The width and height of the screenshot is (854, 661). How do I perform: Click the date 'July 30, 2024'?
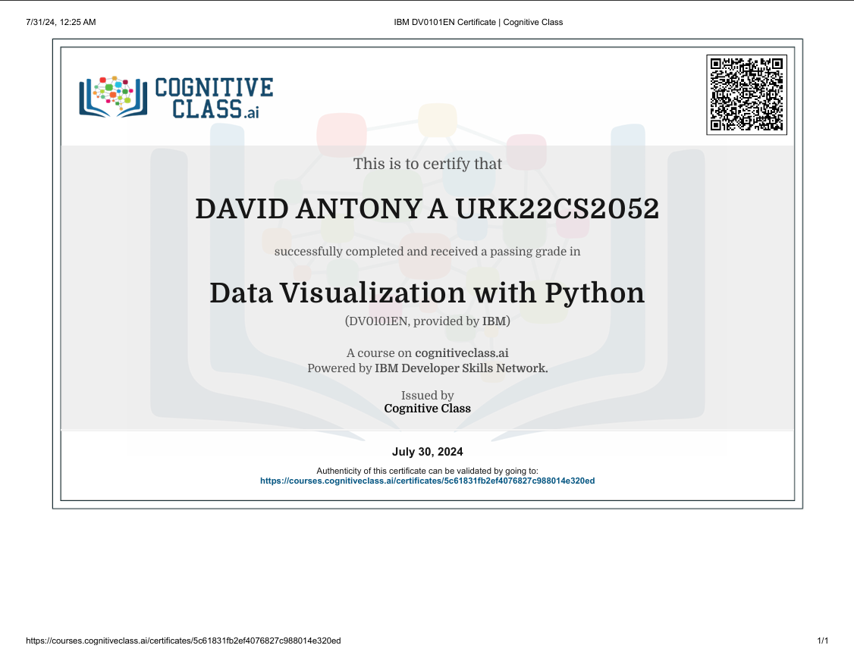point(428,452)
